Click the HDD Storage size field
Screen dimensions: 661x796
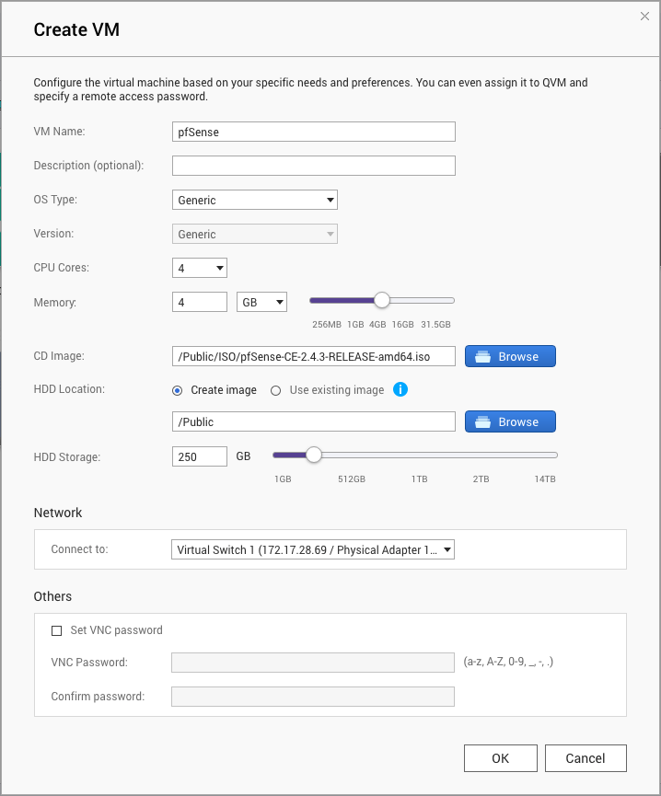(200, 456)
